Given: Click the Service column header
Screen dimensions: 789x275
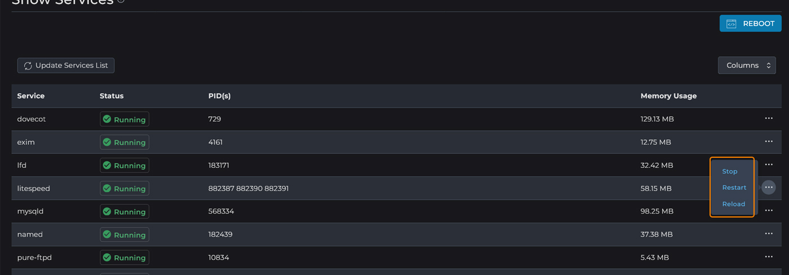Looking at the screenshot, I should (x=31, y=96).
